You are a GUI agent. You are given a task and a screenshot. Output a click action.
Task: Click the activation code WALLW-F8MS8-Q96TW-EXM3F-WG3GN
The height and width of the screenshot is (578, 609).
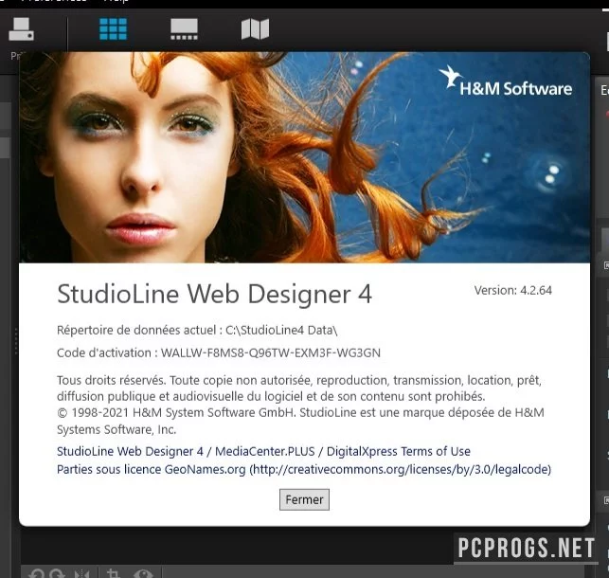(x=271, y=352)
